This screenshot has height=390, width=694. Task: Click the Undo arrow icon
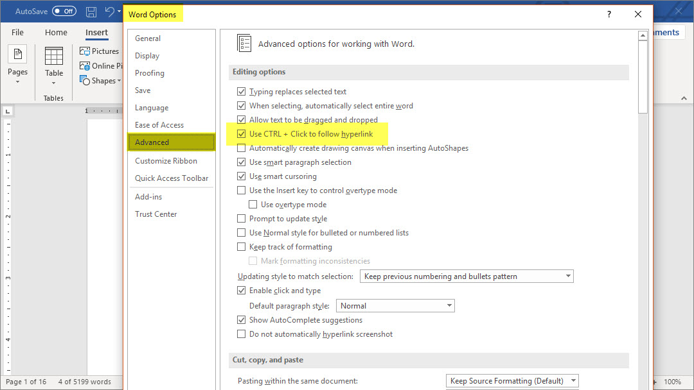tap(109, 12)
